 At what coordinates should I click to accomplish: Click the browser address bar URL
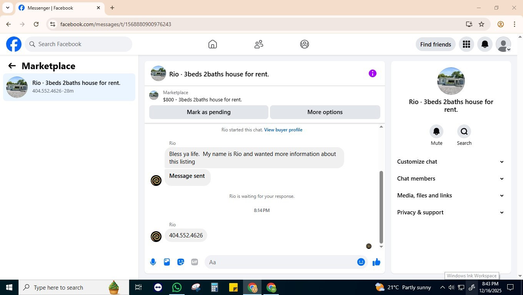116,24
